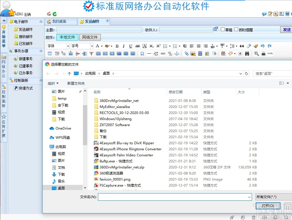Open the font color picker
Viewport: 292px width, 220px height.
98,46
